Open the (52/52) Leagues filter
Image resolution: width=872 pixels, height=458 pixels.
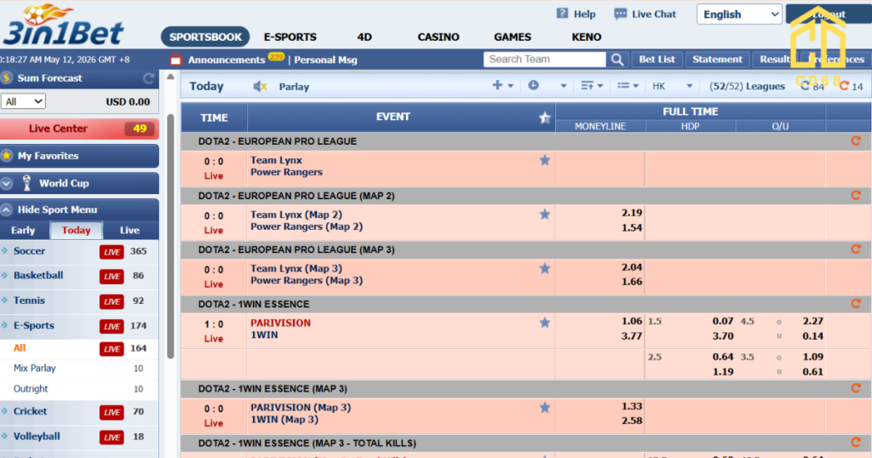(747, 86)
